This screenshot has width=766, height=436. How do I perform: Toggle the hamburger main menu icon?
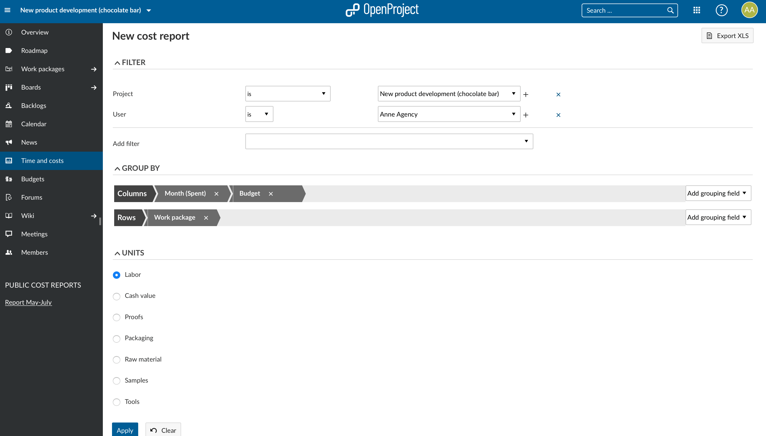8,10
